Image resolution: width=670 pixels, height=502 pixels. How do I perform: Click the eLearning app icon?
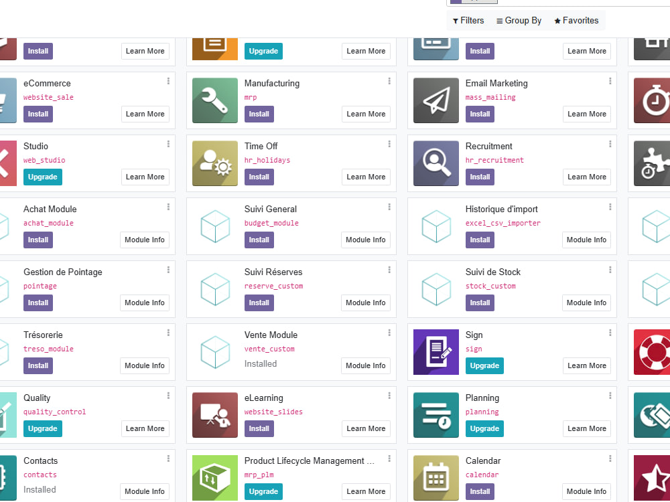[x=215, y=415]
